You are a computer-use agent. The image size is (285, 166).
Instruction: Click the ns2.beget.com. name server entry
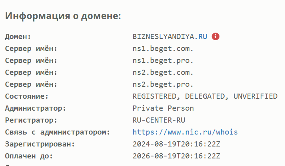(x=163, y=72)
